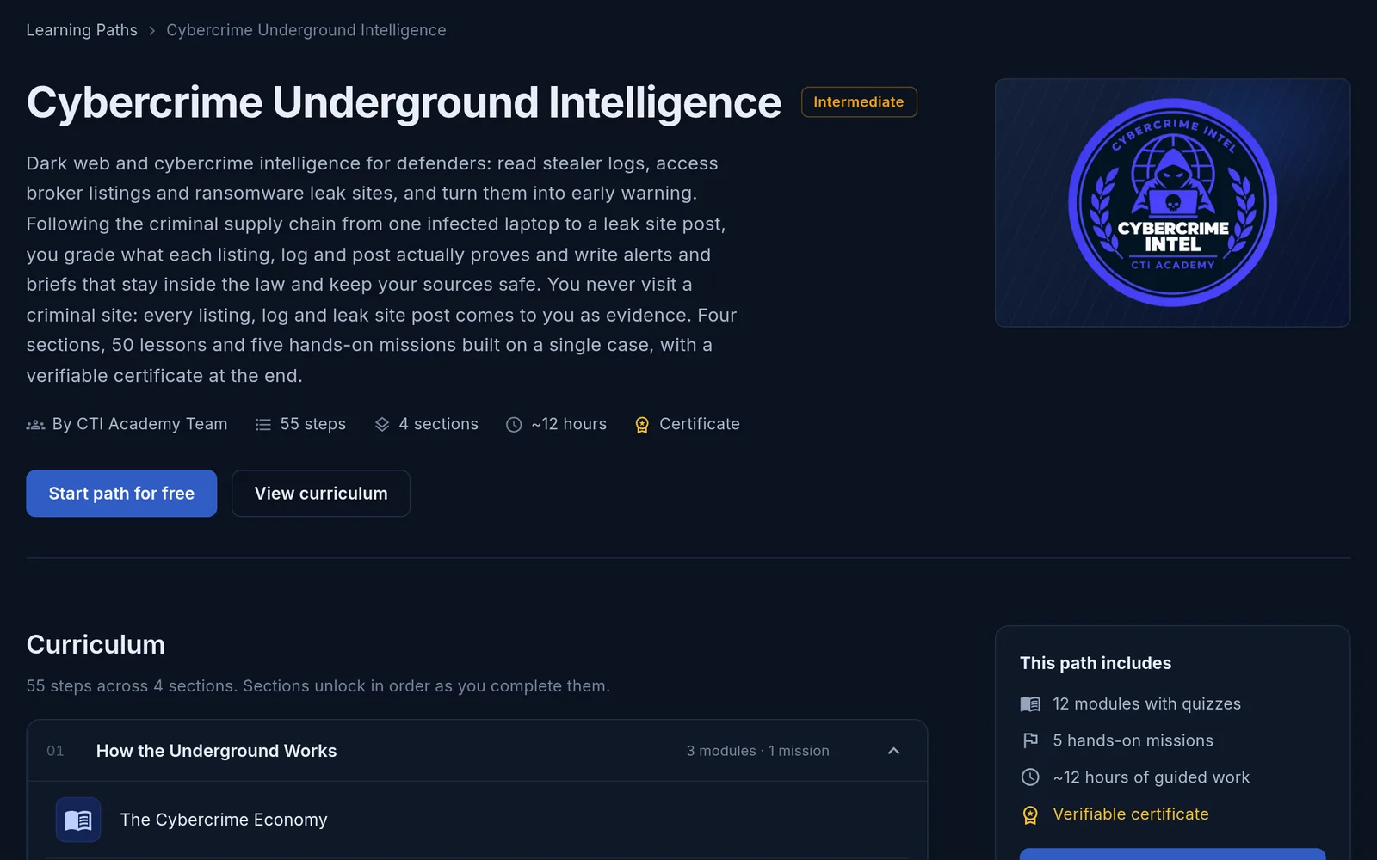Click the 'This path includes' heading
Viewport: 1377px width, 860px height.
[x=1096, y=663]
